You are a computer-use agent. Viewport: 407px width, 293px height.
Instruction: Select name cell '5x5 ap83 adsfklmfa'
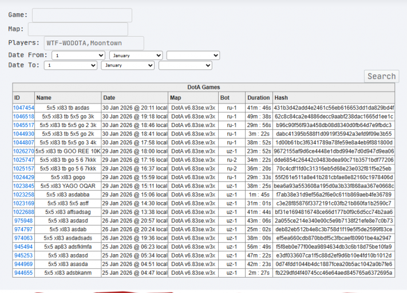click(68, 247)
